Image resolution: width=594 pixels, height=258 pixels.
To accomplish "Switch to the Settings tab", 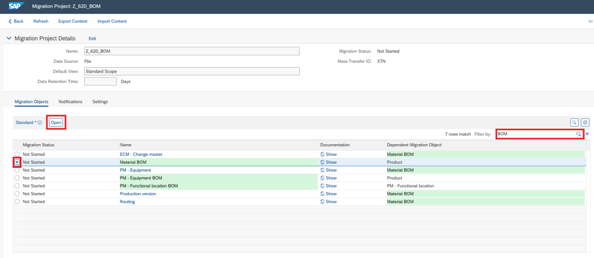I will point(100,102).
